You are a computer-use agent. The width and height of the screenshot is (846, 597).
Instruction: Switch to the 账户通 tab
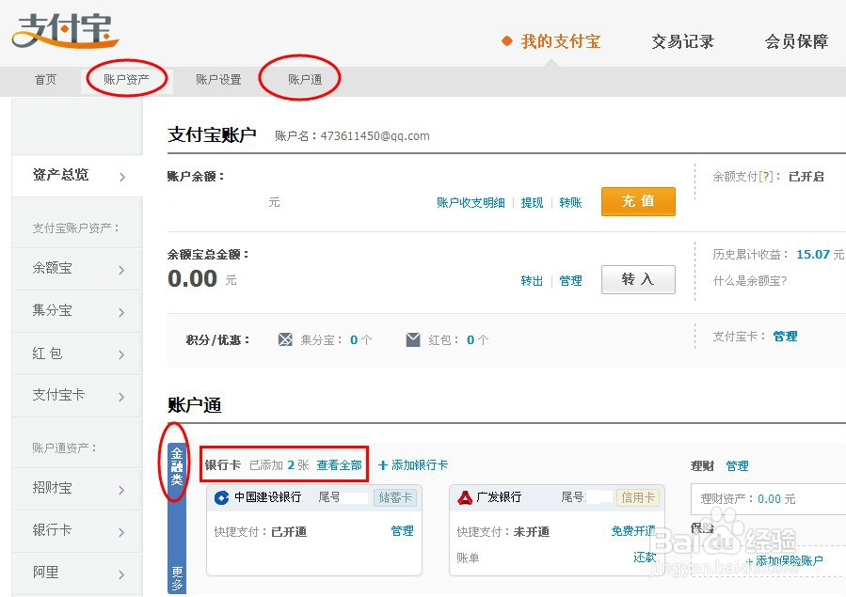(x=305, y=80)
